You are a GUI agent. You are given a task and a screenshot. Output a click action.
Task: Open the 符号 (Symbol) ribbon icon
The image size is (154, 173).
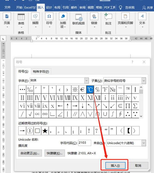coord(49,16)
